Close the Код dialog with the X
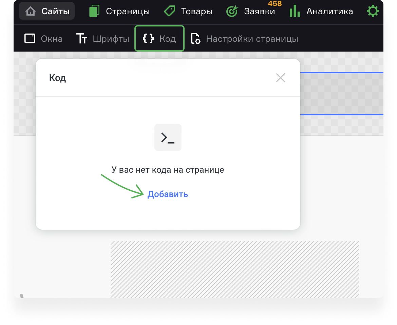397x325 pixels. tap(281, 77)
